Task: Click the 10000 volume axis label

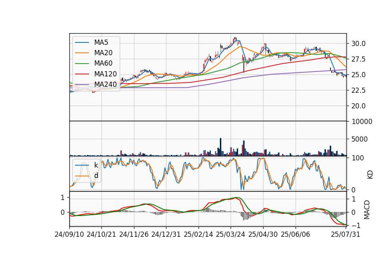Action: click(362, 122)
